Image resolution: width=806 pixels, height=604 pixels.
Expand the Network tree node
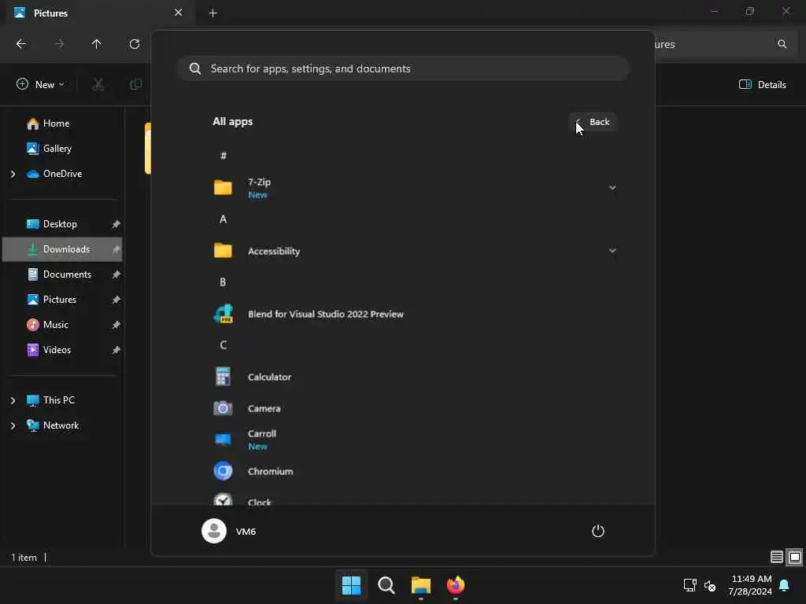point(13,425)
